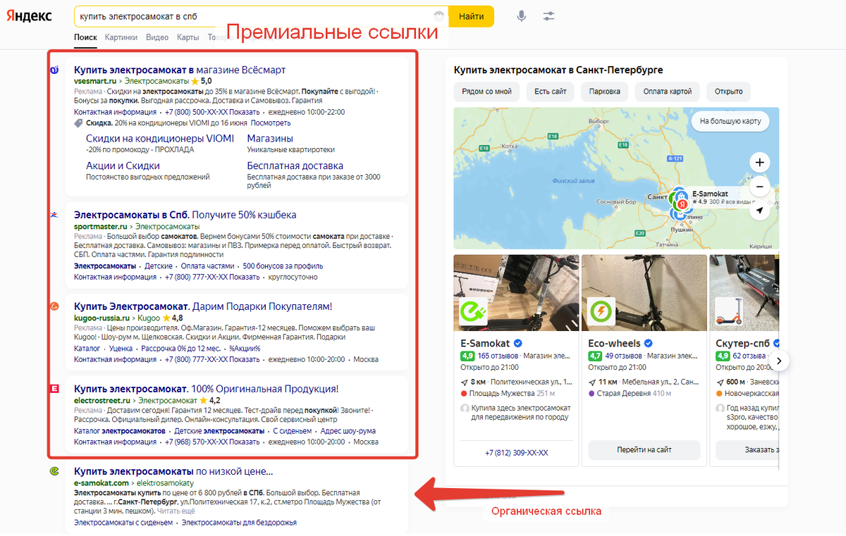Click discount tag icon near Скидка
Screen dimensions: 846x536
pyautogui.click(x=78, y=123)
